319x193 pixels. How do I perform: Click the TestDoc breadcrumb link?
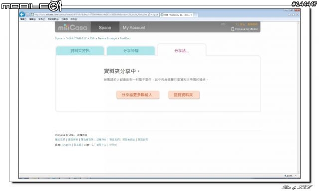click(125, 38)
